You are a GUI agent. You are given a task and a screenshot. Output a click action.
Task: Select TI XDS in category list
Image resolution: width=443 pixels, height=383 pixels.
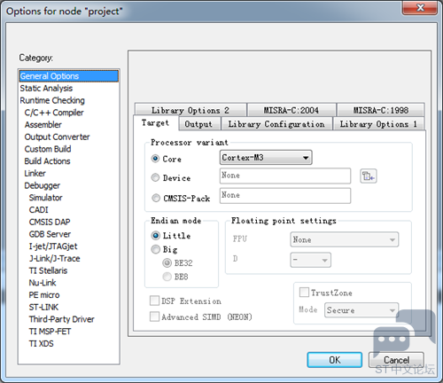tap(42, 343)
